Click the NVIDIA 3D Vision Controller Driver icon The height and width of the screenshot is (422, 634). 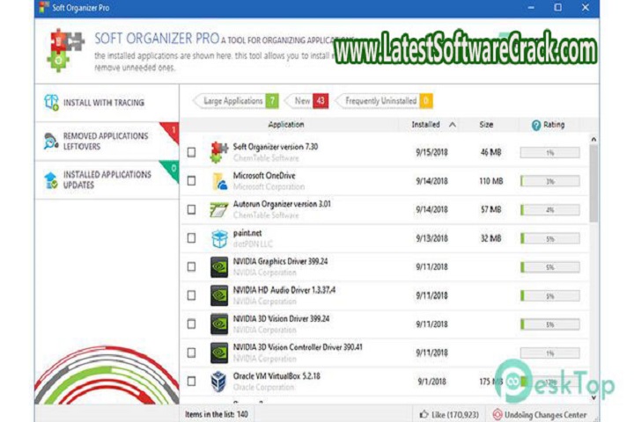[x=219, y=353]
